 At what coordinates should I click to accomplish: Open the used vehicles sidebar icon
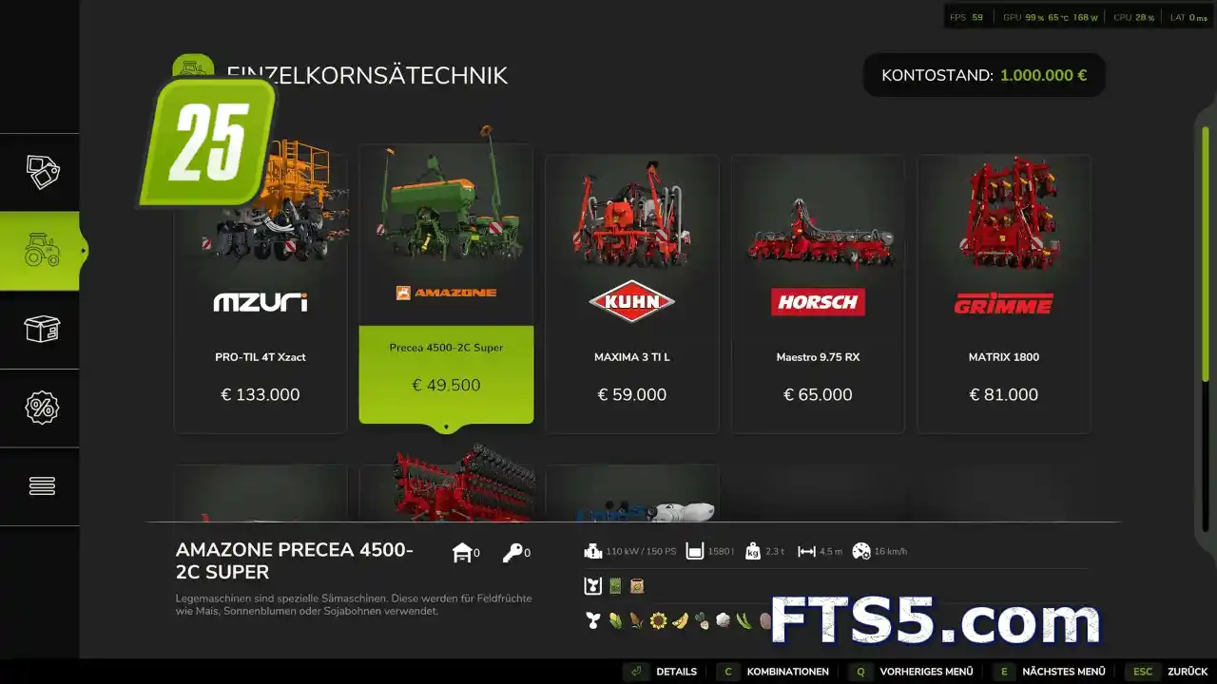pos(42,172)
